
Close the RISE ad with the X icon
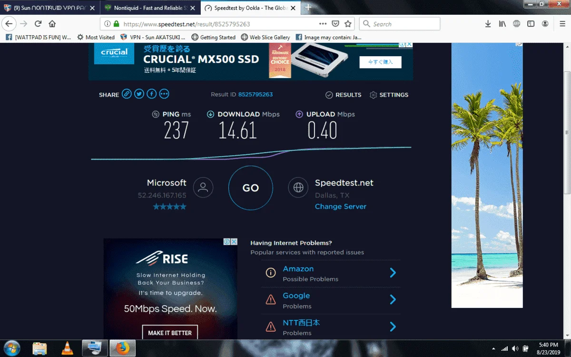[234, 242]
